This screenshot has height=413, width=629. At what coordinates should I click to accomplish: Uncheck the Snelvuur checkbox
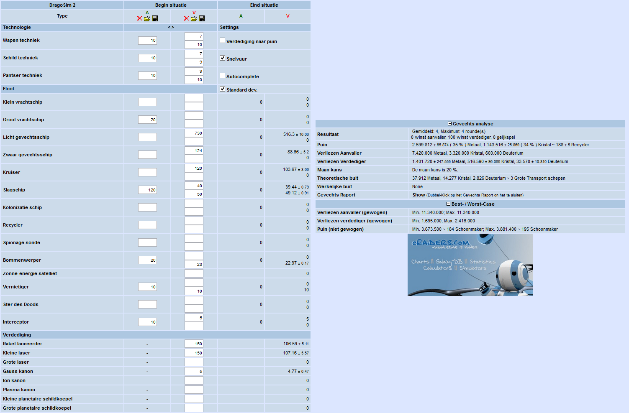[x=223, y=58]
